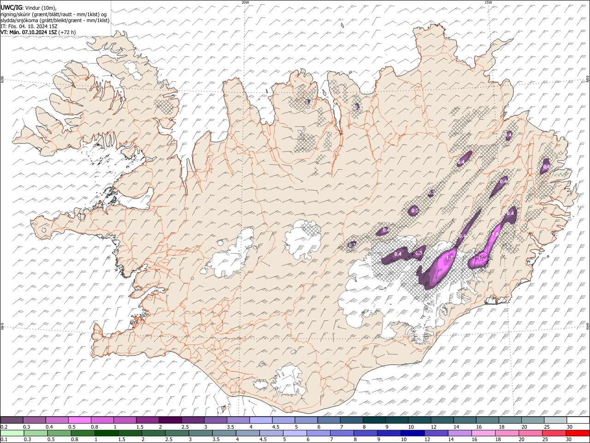The width and height of the screenshot is (590, 443).
Task: Click the white top-row swatch labeled 30
Action: pyautogui.click(x=578, y=420)
